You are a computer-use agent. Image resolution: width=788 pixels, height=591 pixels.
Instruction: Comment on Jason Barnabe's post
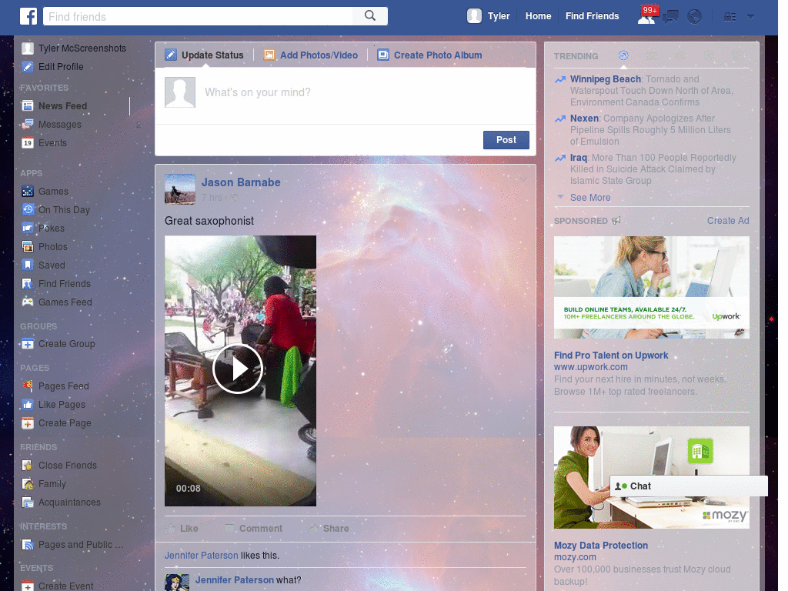coord(254,529)
